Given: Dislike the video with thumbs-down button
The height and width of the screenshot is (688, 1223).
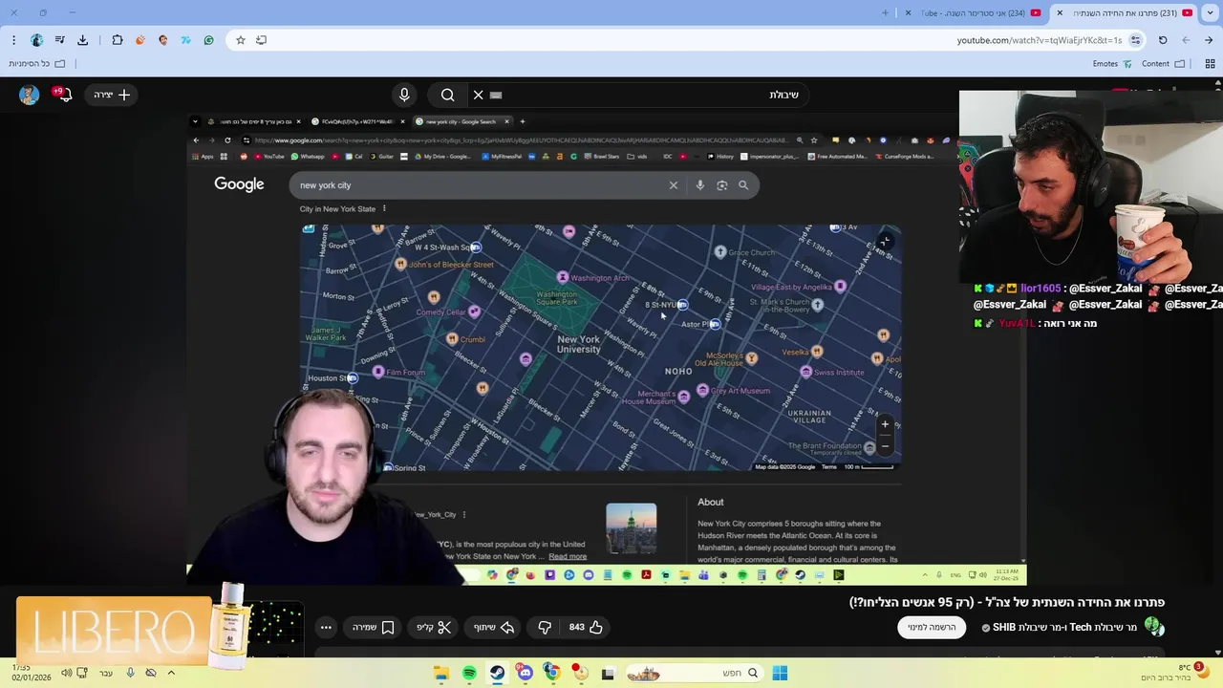Looking at the screenshot, I should coord(545,627).
